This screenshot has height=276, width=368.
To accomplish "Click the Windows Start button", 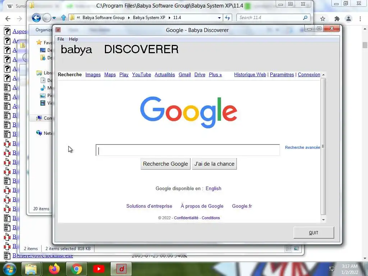I will point(10,269).
